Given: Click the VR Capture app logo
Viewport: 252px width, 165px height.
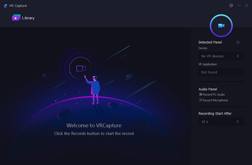Looking at the screenshot, I should [x=5, y=6].
